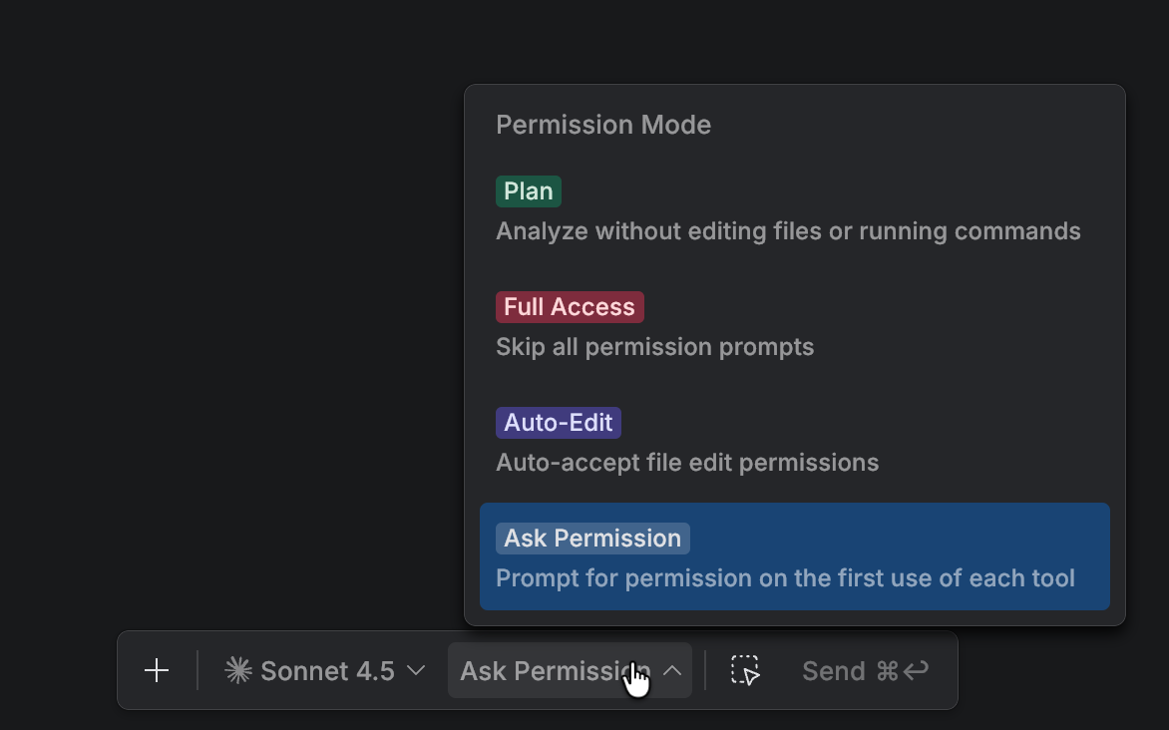This screenshot has height=730, width=1169.
Task: Select the purple Auto-Edit badge
Action: point(559,423)
